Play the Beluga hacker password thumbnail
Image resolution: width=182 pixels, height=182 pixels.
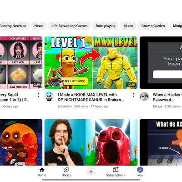[161, 62]
